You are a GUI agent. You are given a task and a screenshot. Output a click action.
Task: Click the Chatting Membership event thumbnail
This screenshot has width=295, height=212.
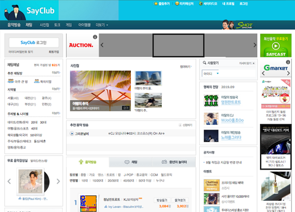pyautogui.click(x=212, y=185)
